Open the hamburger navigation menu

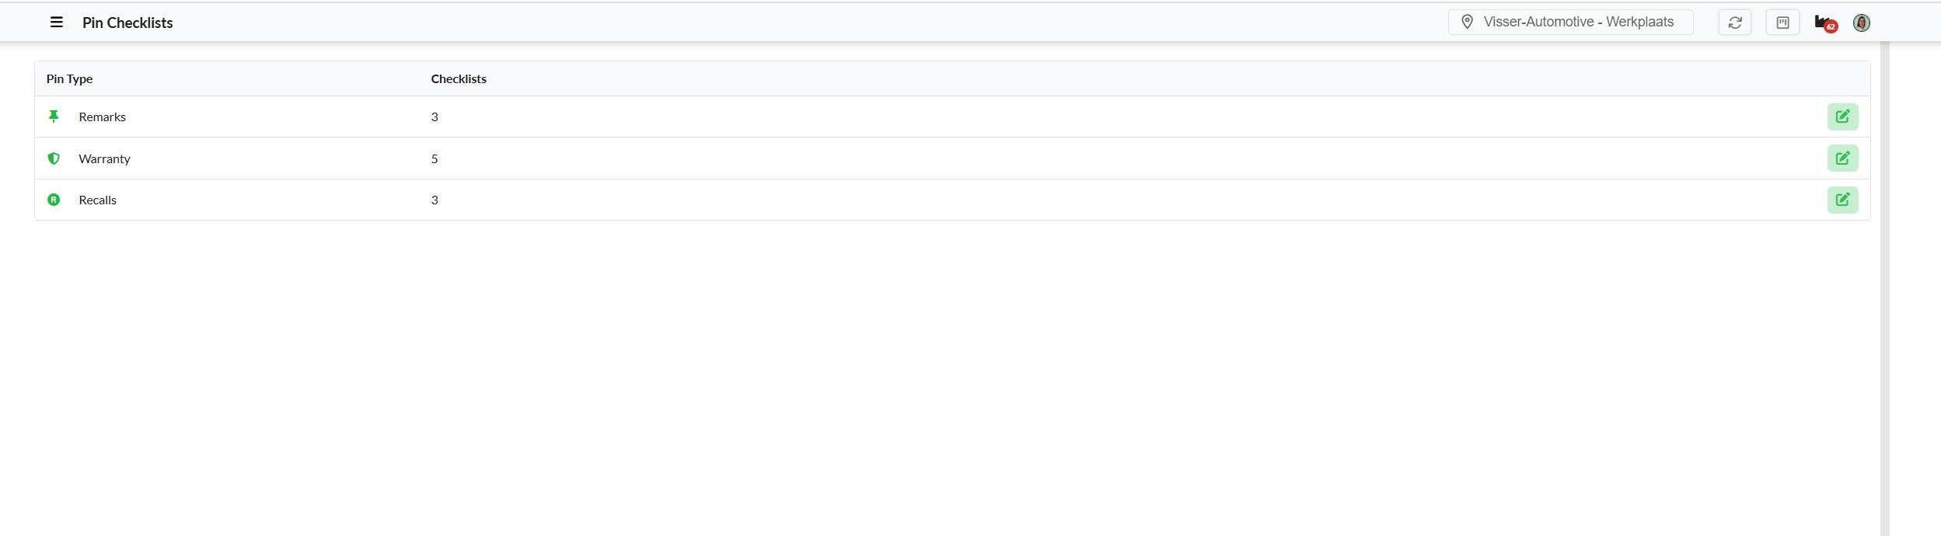tap(57, 23)
